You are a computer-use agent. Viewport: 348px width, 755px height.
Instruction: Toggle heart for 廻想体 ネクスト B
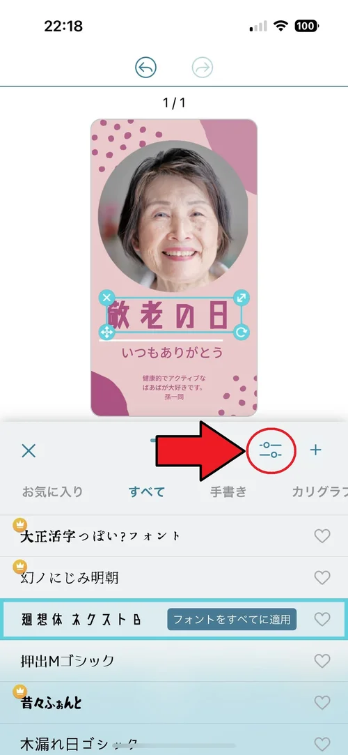pos(322,619)
